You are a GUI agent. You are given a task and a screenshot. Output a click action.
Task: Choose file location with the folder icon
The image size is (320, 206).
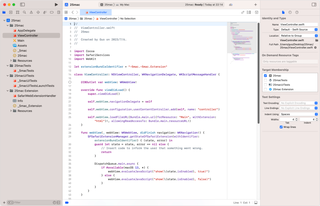click(316, 40)
